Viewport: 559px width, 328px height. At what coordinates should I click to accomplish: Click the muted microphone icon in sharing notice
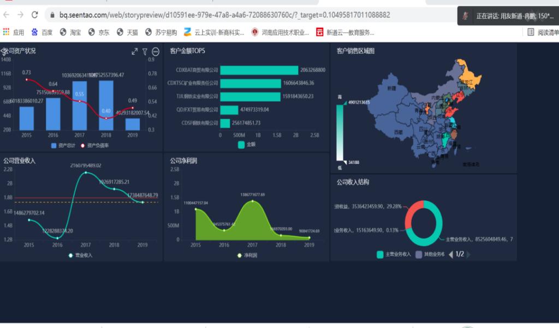(466, 16)
